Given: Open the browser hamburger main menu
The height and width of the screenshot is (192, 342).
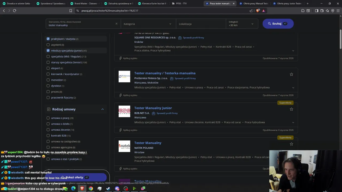Looking at the screenshot, I should pyautogui.click(x=338, y=11).
